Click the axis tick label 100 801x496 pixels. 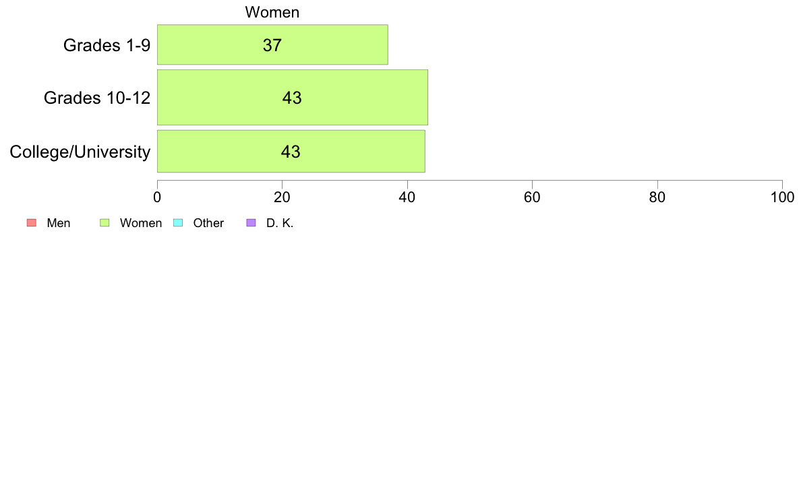click(783, 197)
